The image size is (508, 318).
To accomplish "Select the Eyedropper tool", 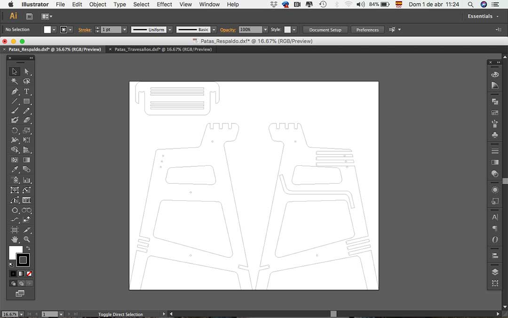I will point(15,170).
